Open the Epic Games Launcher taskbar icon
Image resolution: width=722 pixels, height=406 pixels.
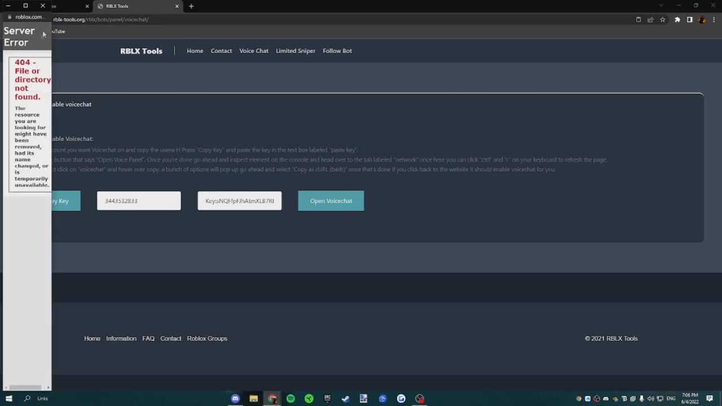tap(327, 399)
